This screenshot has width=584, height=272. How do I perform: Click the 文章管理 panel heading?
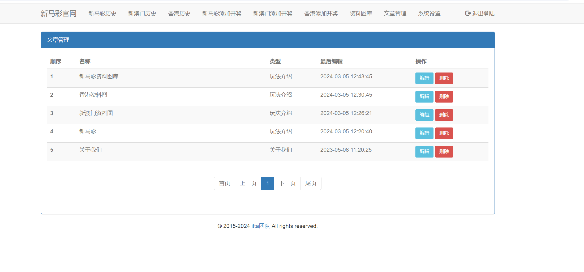click(58, 40)
